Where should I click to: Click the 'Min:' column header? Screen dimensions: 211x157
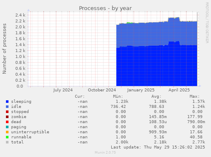[x=118, y=96]
